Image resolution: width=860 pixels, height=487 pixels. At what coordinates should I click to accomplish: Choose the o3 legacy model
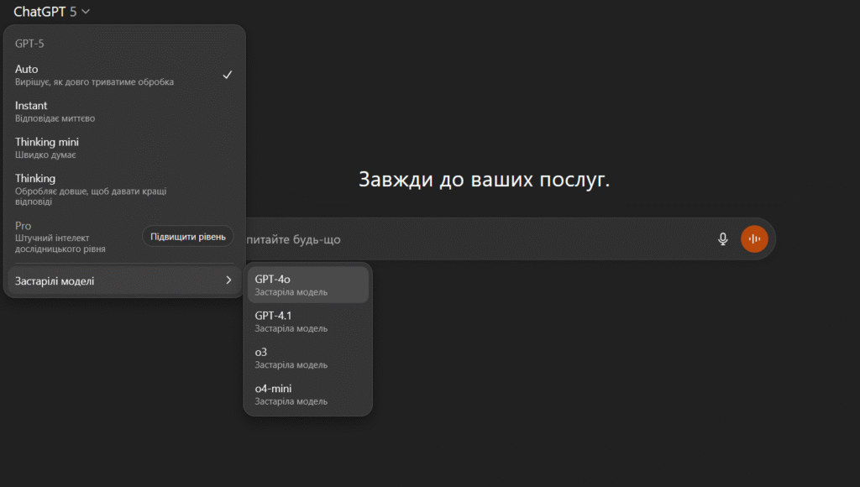click(307, 358)
